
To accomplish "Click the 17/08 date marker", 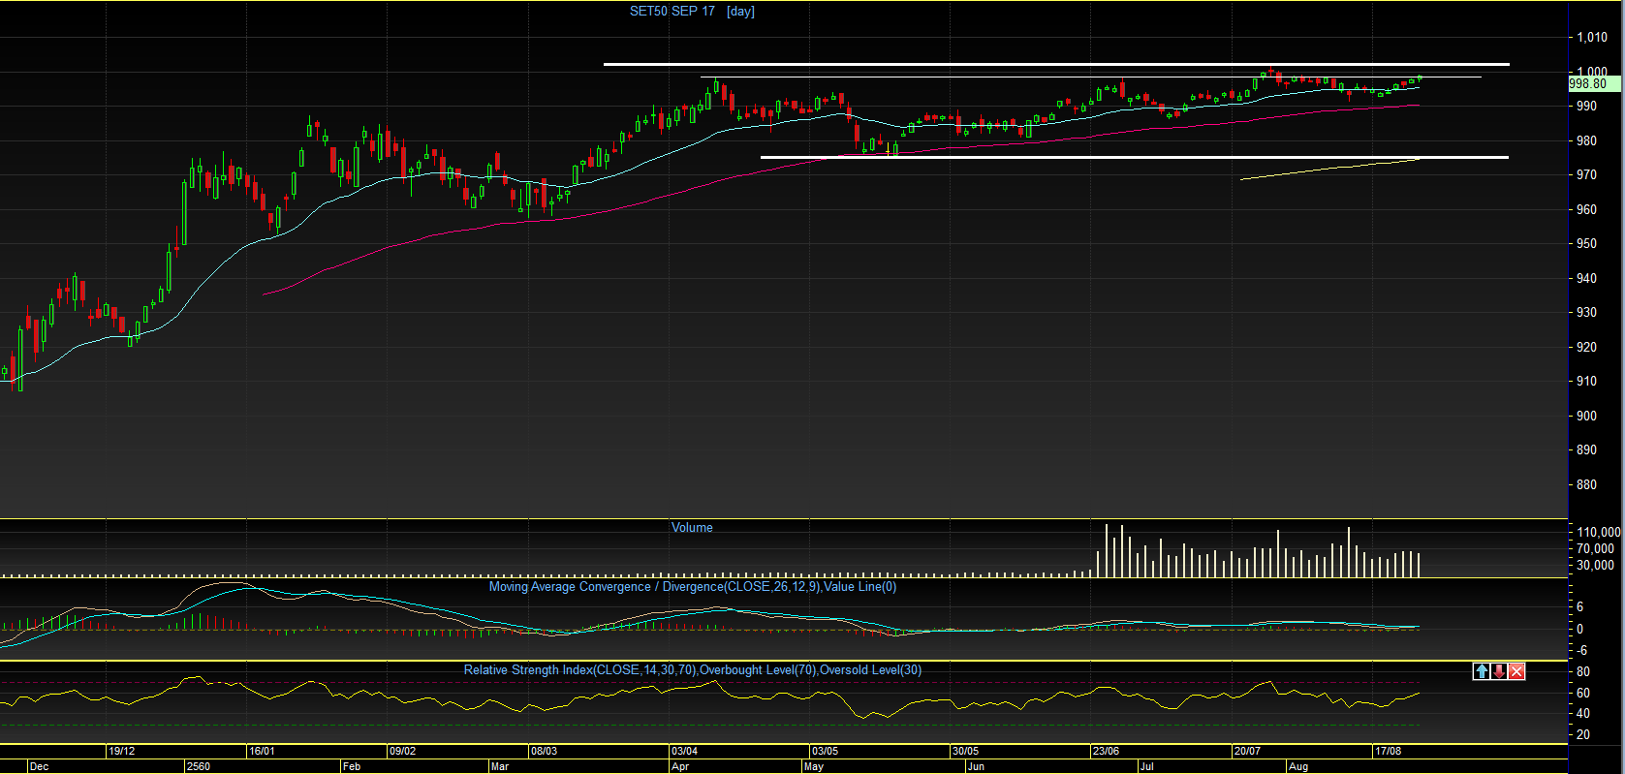I will coord(1389,752).
